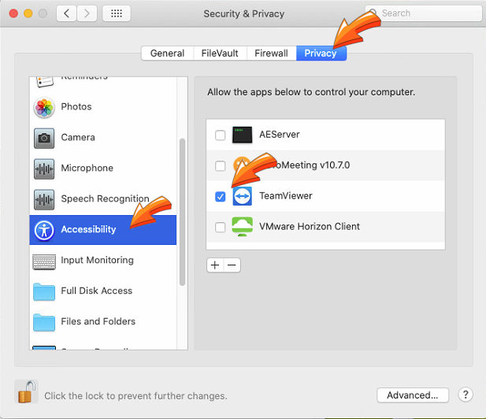Viewport: 486px width, 419px height.
Task: Click the Microphone waveform icon
Action: pos(44,169)
